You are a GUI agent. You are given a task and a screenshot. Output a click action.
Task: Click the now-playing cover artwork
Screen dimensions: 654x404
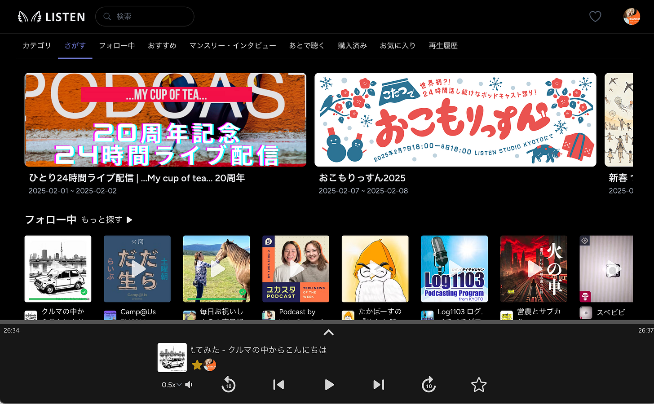172,358
